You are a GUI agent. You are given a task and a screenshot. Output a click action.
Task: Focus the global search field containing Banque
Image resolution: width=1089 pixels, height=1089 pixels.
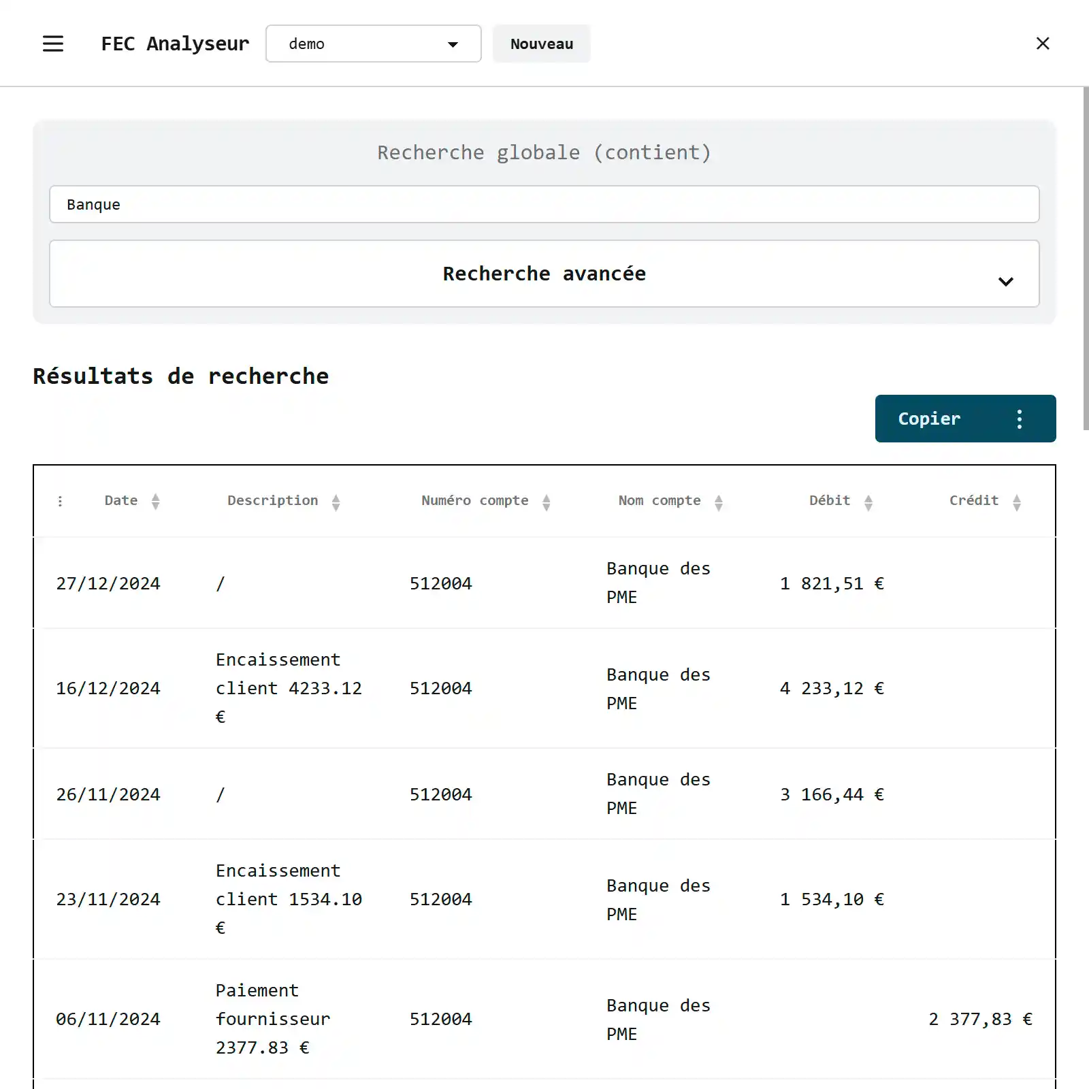pos(543,204)
